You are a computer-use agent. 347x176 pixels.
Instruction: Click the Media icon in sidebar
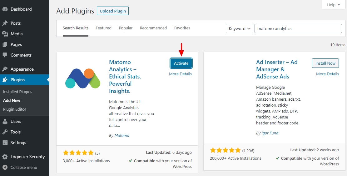(5, 34)
